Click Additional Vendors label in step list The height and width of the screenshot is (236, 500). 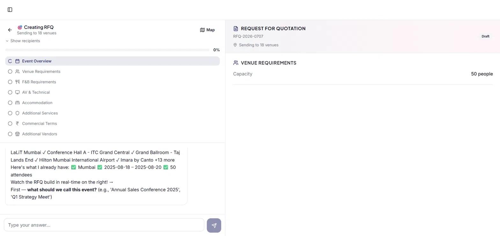(40, 134)
